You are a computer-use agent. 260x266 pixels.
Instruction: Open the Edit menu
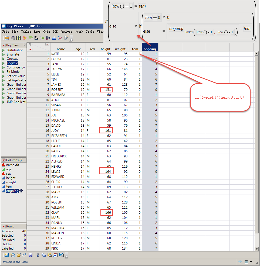pyautogui.click(x=15, y=32)
